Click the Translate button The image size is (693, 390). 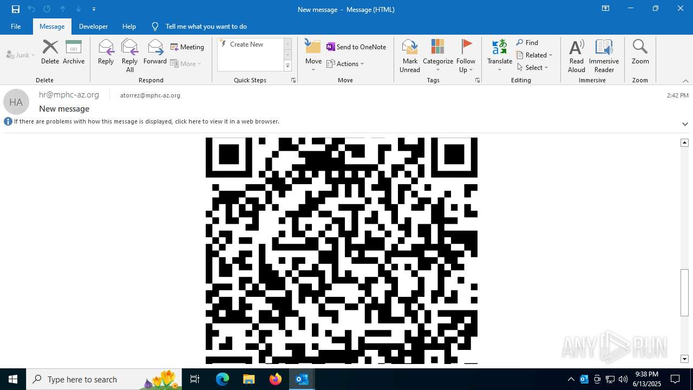pyautogui.click(x=500, y=56)
